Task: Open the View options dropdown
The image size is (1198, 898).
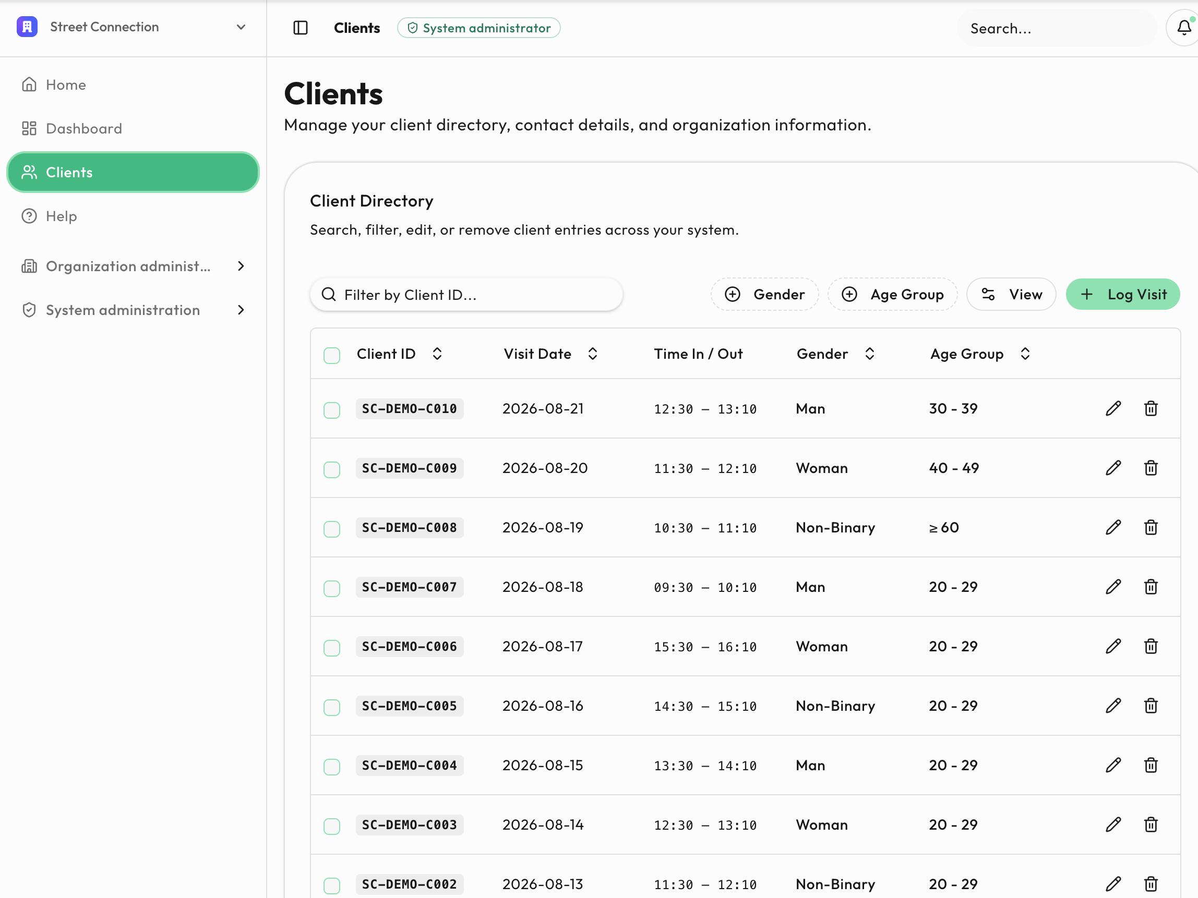Action: click(1011, 294)
